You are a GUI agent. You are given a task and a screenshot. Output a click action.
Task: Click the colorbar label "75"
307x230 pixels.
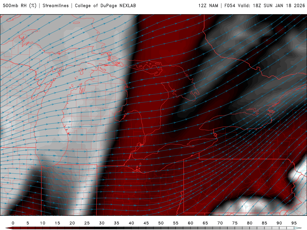coord(235,223)
